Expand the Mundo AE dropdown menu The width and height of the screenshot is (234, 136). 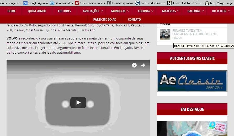point(120,11)
